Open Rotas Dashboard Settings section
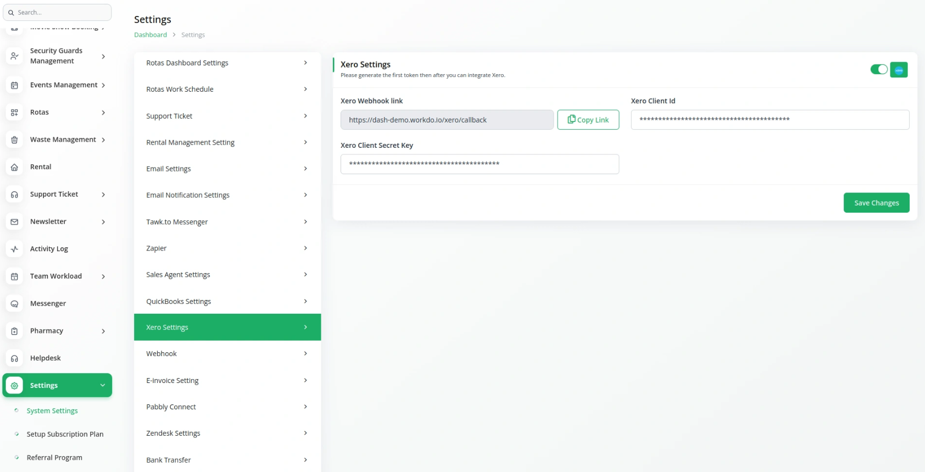 (227, 63)
